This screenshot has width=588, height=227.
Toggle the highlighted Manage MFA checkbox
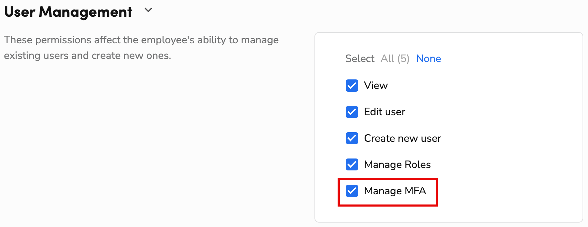[x=352, y=191]
